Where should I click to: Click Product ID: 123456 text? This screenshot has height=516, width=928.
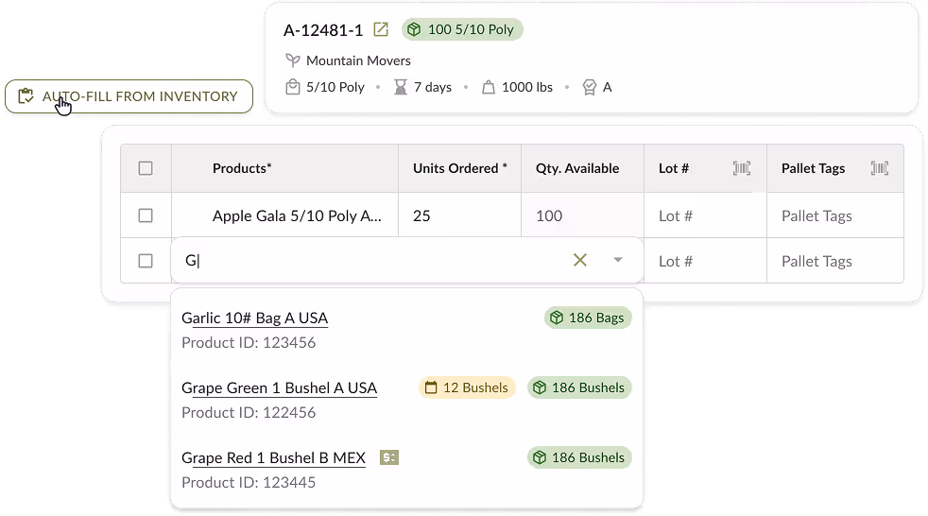(x=249, y=343)
